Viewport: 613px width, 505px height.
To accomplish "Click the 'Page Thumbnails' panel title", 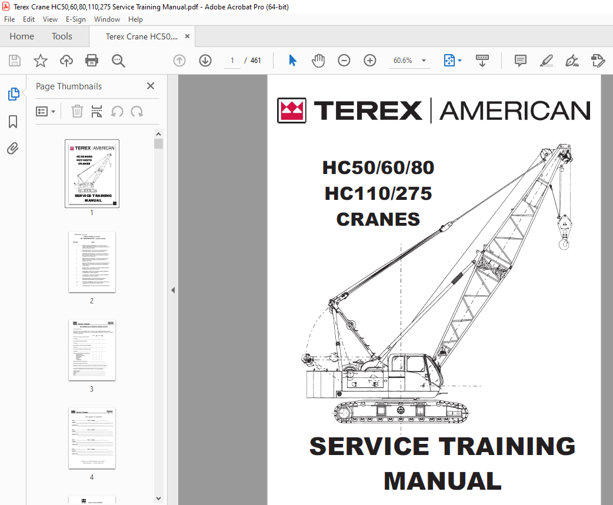I will (x=69, y=86).
